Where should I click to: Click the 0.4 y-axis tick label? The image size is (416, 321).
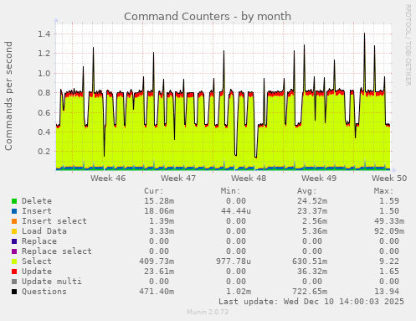click(x=44, y=132)
